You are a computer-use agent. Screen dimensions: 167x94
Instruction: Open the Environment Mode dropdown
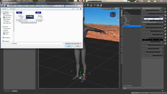pyautogui.click(x=152, y=22)
